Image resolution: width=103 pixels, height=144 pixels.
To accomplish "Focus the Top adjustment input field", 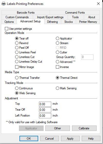I will pos(45,104).
